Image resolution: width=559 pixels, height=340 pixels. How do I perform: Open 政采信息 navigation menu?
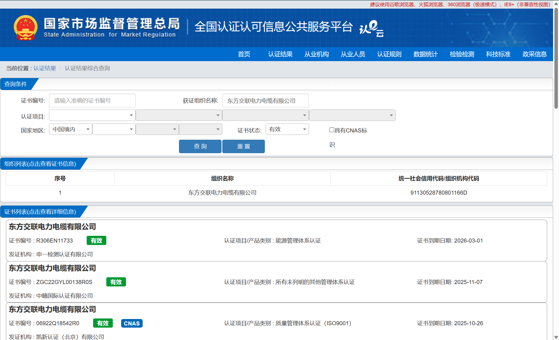point(535,54)
